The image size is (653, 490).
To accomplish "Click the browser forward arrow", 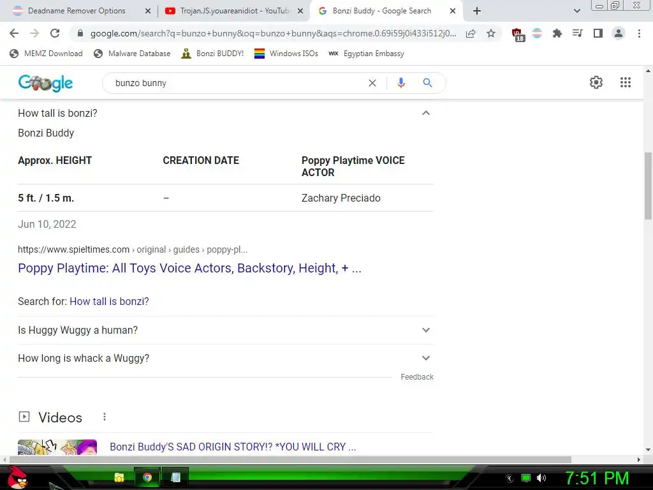I will [x=34, y=33].
